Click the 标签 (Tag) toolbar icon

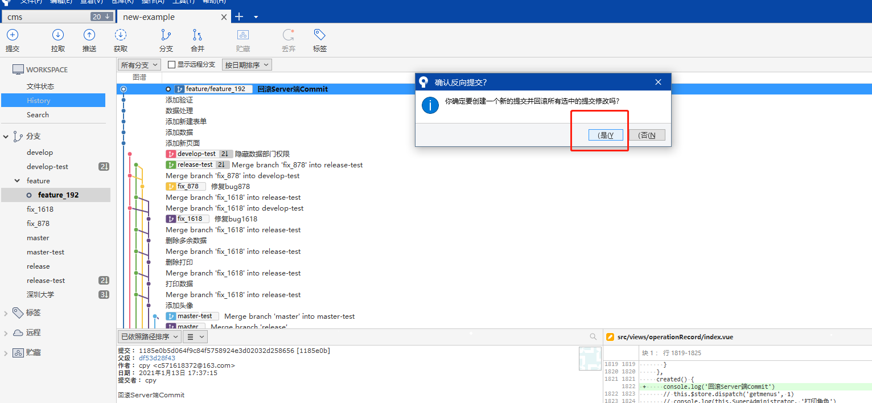[319, 35]
